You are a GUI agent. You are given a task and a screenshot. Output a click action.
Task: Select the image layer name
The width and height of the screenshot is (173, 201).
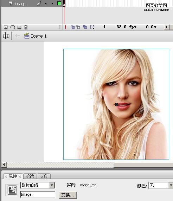pos(20,4)
